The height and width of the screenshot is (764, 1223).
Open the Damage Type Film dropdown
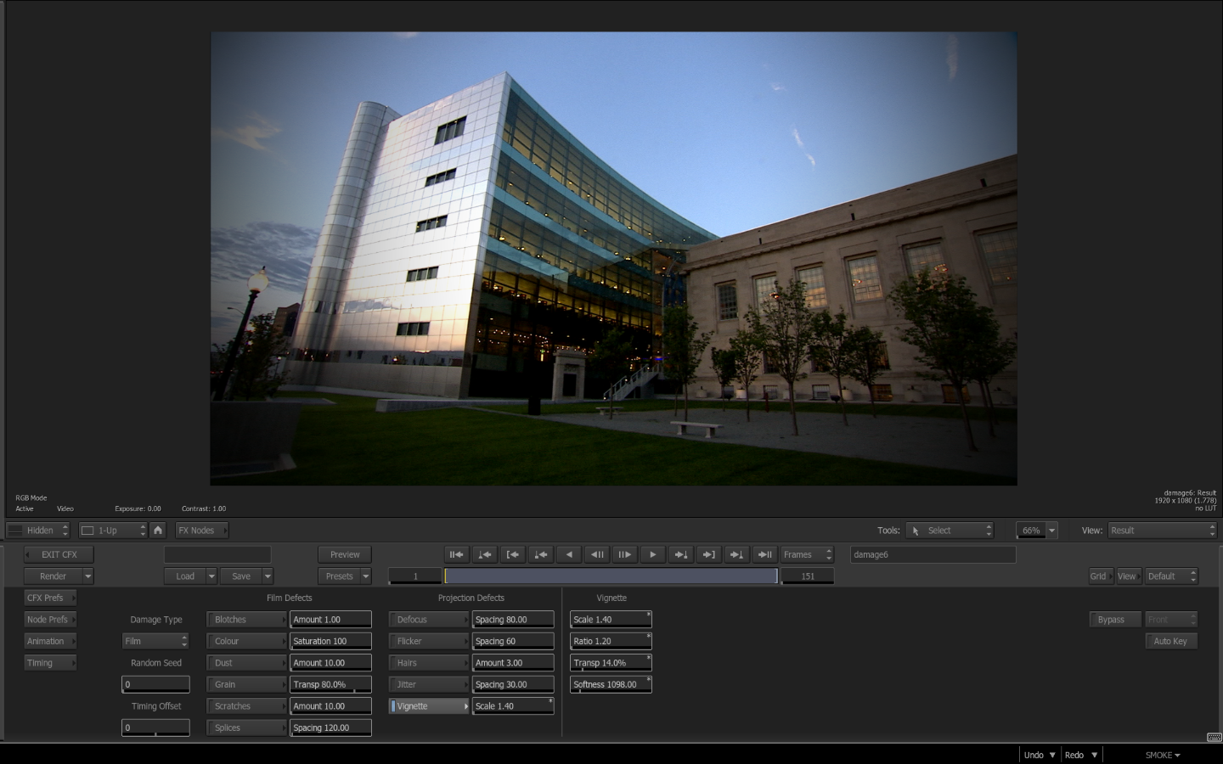click(155, 642)
